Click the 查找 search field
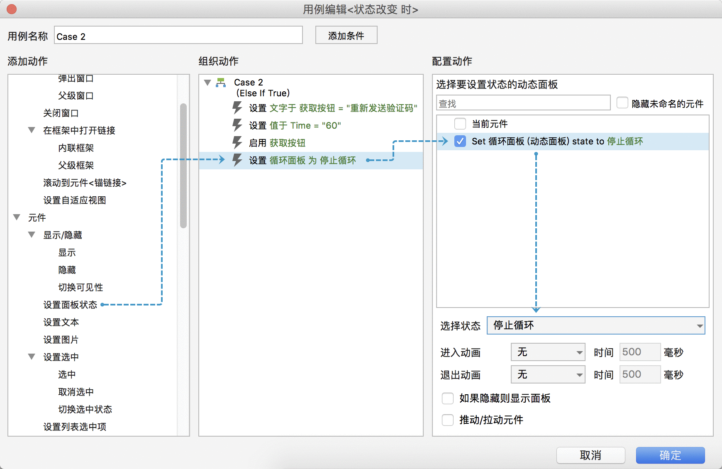Image resolution: width=722 pixels, height=469 pixels. (523, 103)
